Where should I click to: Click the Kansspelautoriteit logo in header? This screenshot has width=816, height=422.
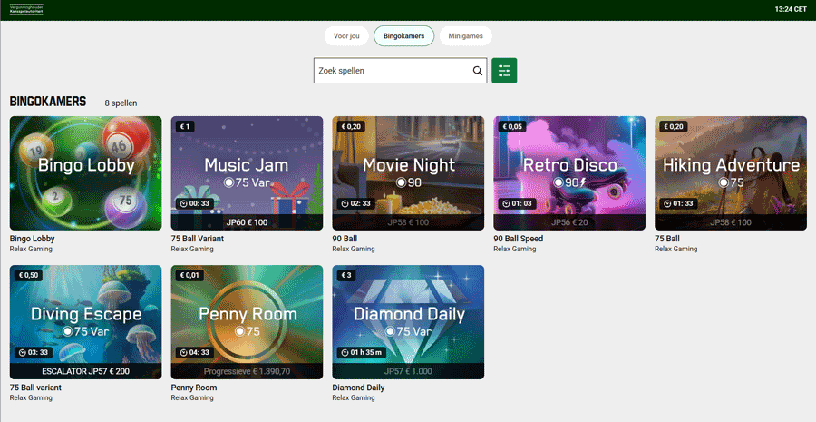tap(26, 9)
